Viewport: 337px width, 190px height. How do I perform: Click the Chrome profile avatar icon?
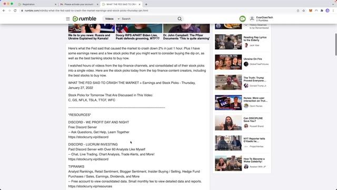pyautogui.click(x=328, y=11)
